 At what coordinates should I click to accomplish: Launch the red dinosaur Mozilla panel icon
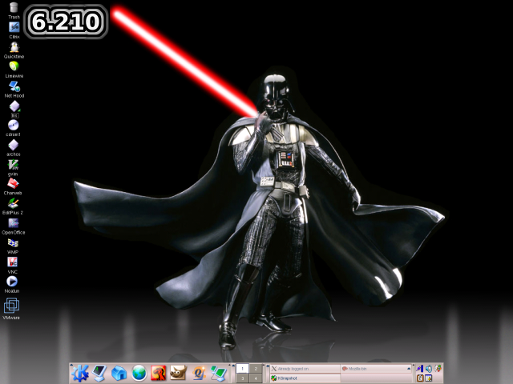tap(159, 374)
